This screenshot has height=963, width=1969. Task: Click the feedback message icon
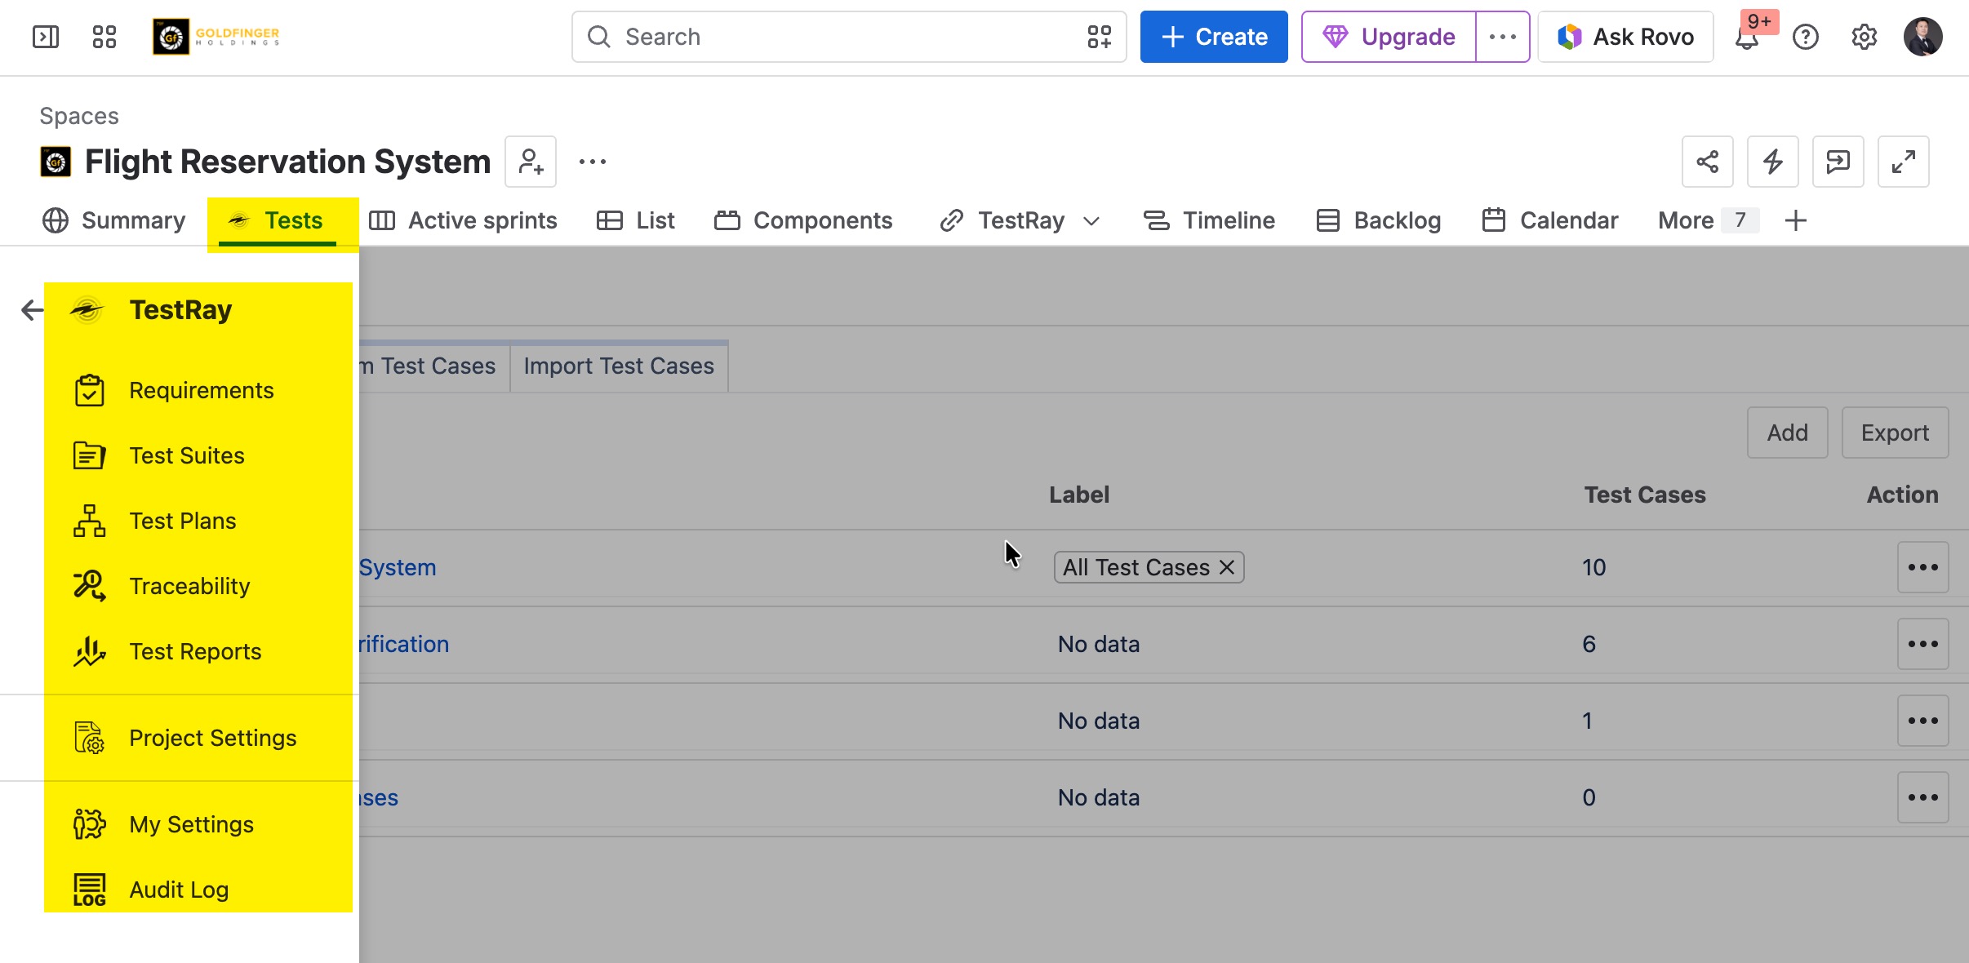pos(1838,162)
